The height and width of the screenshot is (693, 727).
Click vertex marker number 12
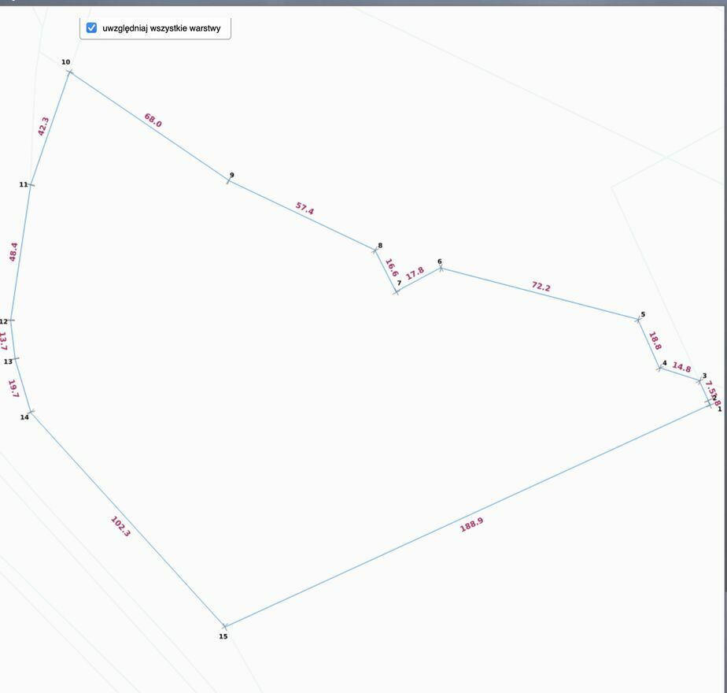(x=10, y=321)
